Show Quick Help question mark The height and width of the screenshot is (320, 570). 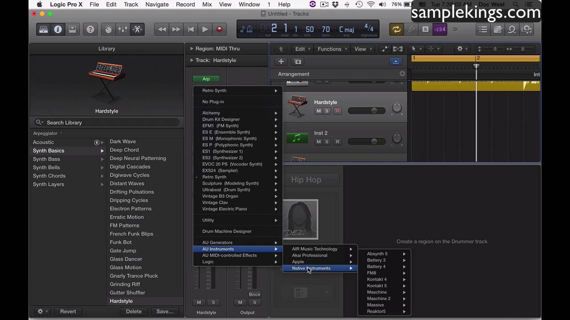pos(90,29)
